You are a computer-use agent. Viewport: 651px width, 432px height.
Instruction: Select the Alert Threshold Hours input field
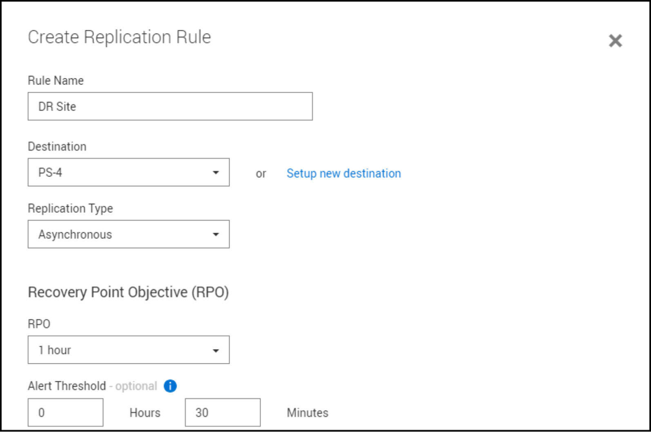coord(65,412)
